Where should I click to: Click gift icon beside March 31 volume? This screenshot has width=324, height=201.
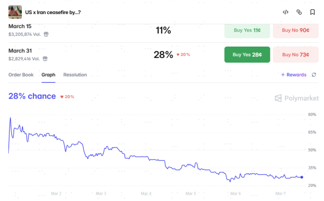[45, 59]
